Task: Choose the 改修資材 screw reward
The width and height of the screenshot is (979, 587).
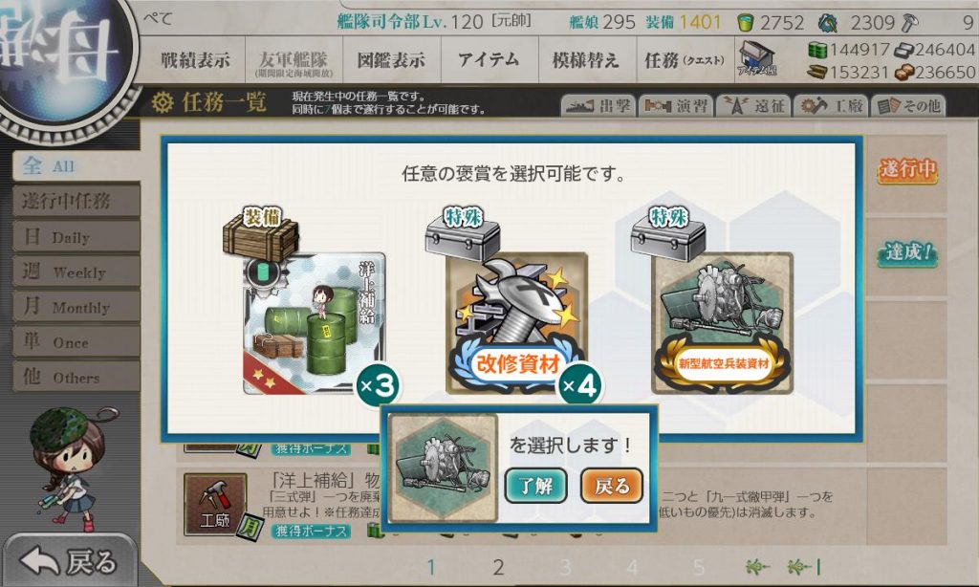Action: pos(516,323)
